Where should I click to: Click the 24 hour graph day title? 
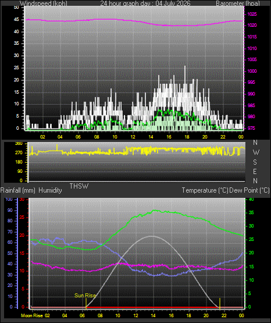tap(145, 3)
